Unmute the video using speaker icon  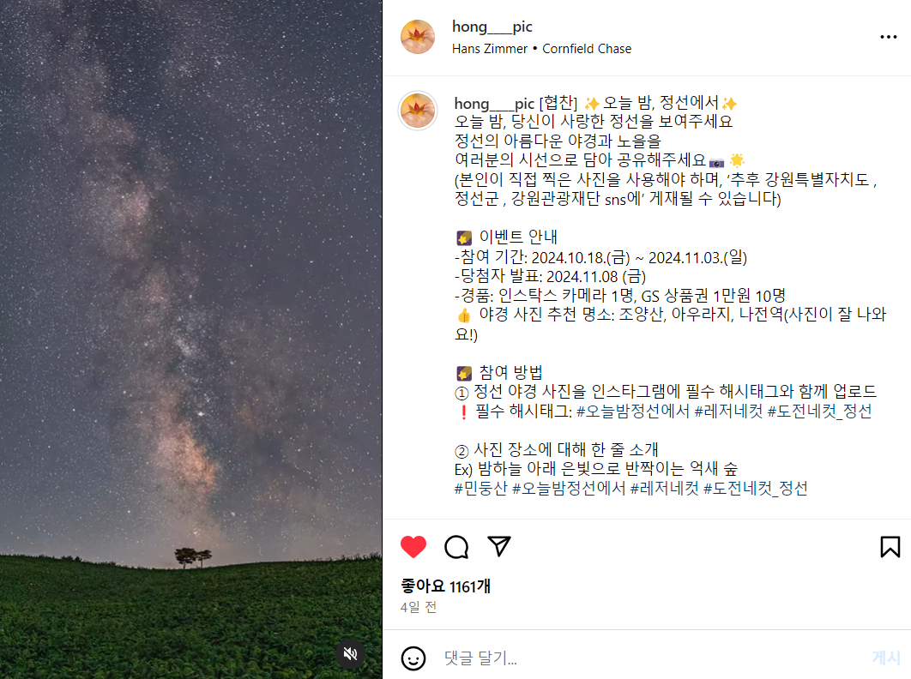[350, 654]
